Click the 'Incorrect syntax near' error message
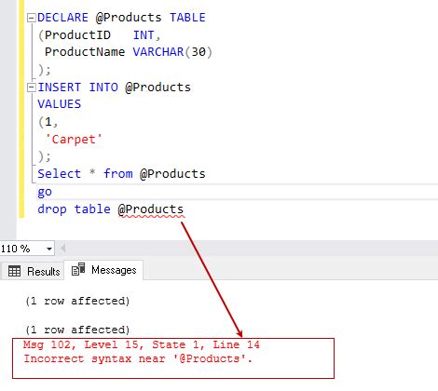Viewport: 438px width, 391px height. (x=138, y=359)
